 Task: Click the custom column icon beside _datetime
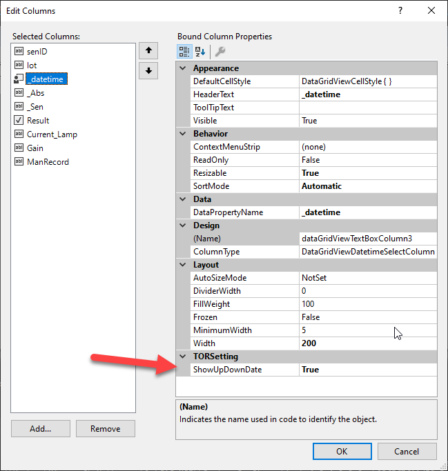coord(19,79)
